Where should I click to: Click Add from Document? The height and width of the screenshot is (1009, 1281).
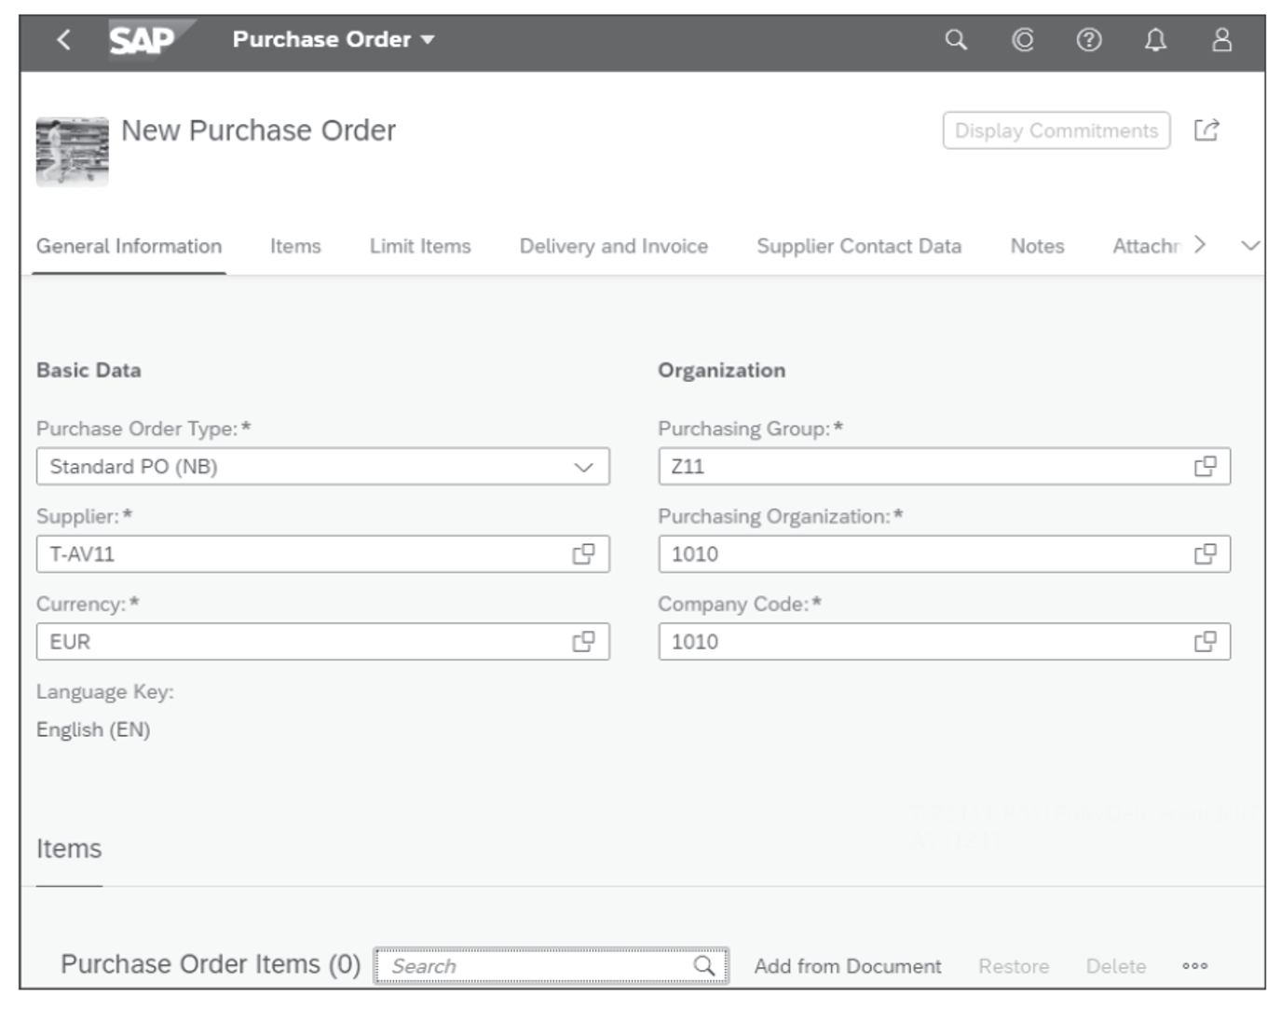pos(849,966)
